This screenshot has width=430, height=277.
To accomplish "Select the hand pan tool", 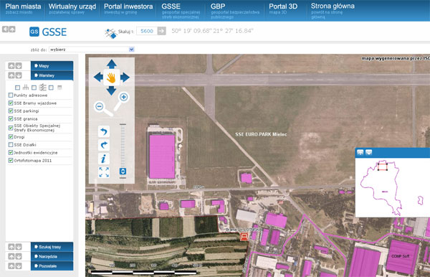I will tap(111, 78).
